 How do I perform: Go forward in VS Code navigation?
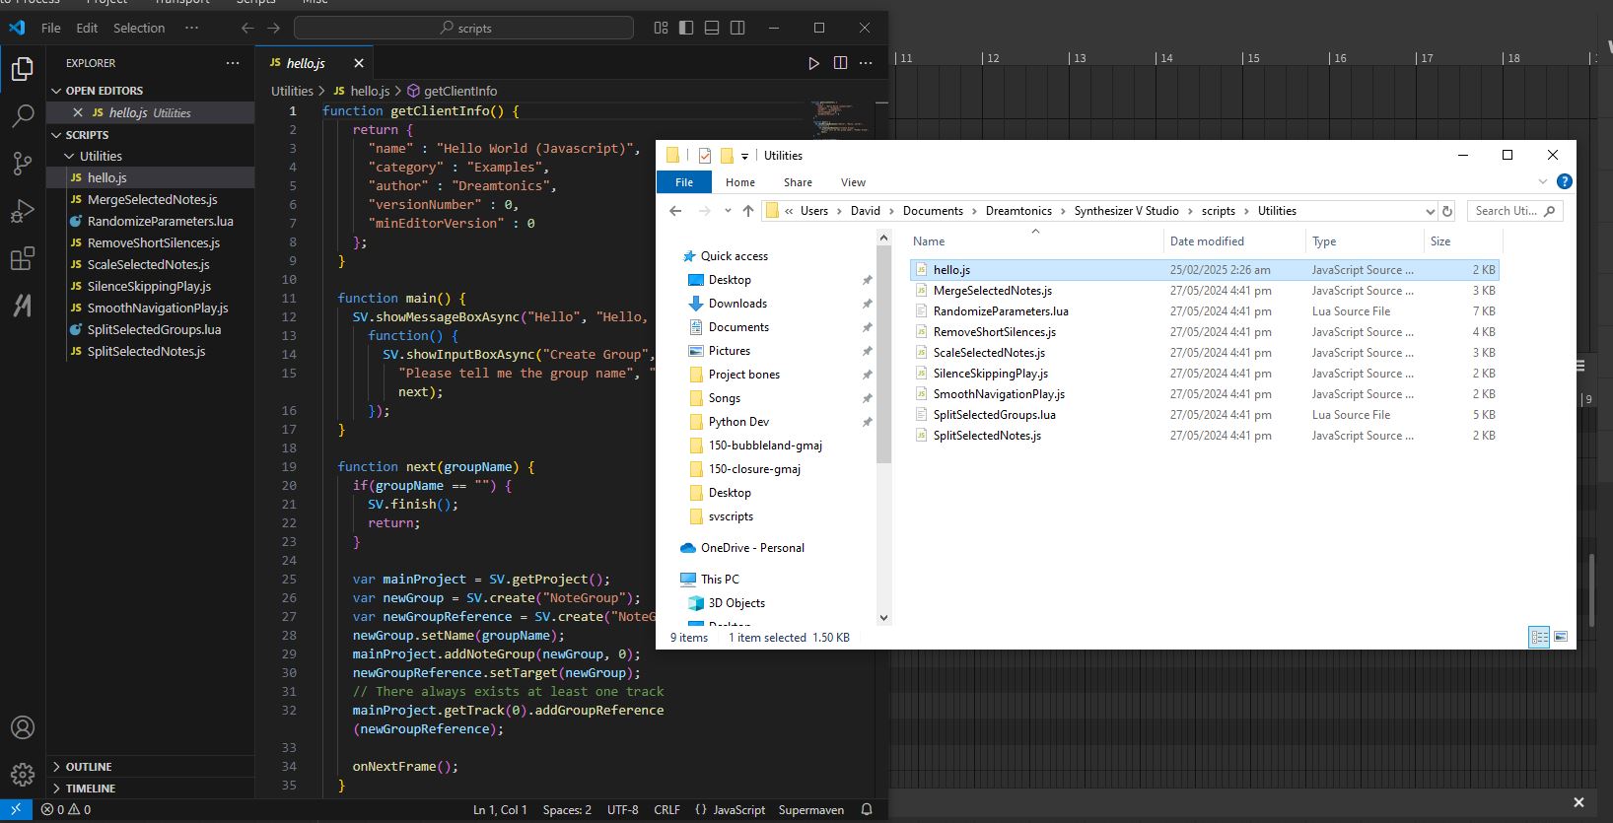tap(274, 28)
